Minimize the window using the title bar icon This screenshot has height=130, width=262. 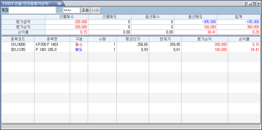[x=250, y=4]
